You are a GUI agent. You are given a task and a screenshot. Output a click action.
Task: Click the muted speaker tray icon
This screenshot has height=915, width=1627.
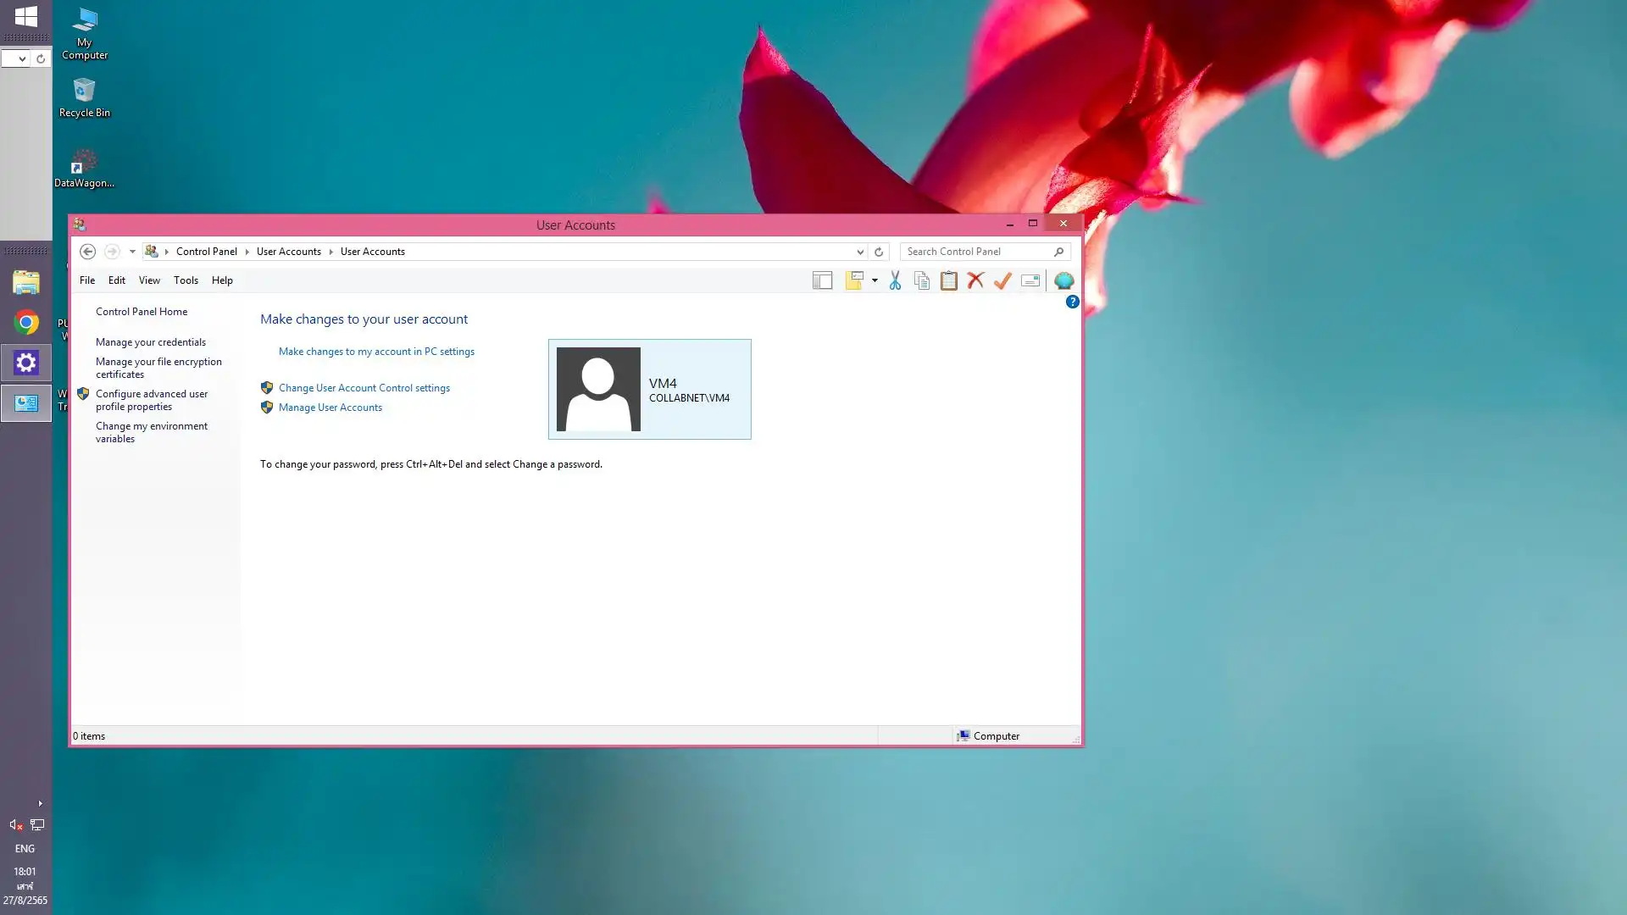point(15,824)
